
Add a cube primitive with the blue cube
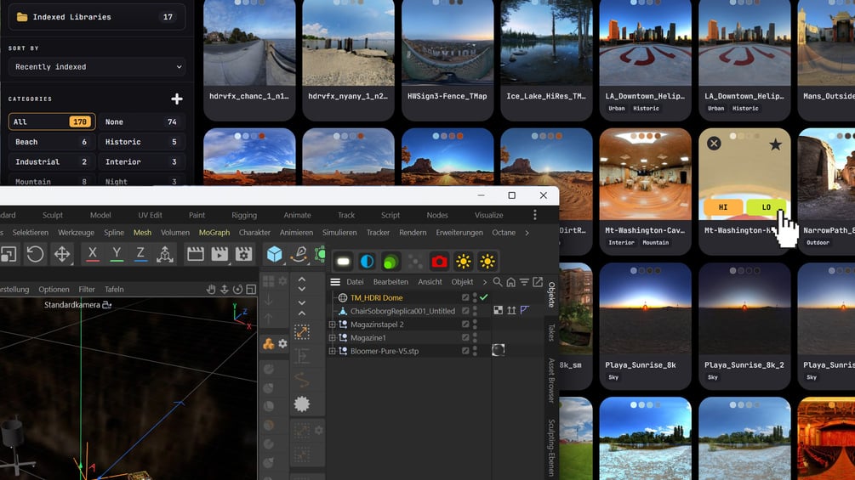274,254
